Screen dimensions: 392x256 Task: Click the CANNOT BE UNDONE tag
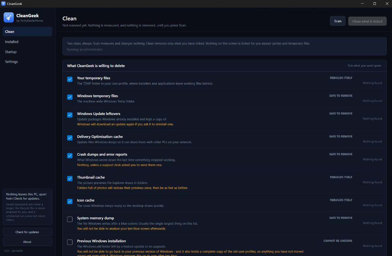tap(338, 241)
